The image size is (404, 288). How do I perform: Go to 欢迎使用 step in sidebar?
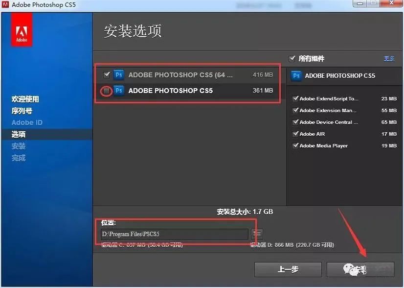click(25, 99)
